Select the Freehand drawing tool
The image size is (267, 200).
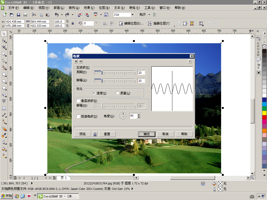pyautogui.click(x=4, y=61)
